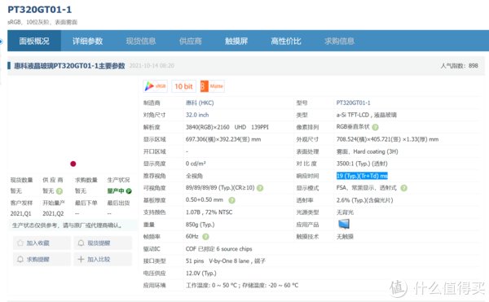The width and height of the screenshot is (489, 302).
Task: Follow the 惠科 (HKC) manufacturer link
Action: click(x=200, y=103)
